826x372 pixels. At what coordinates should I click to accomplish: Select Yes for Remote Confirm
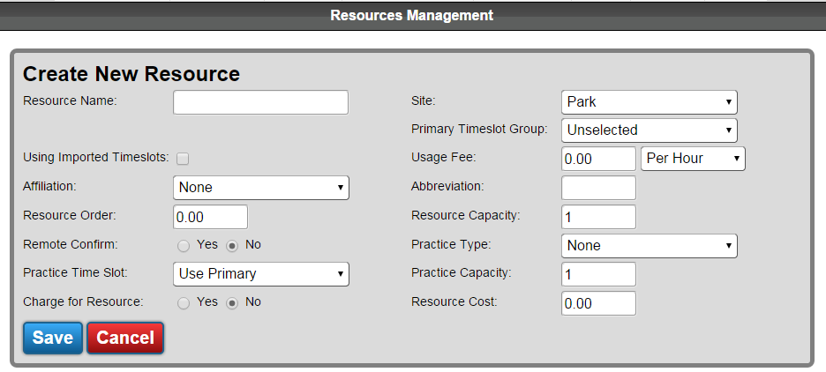pyautogui.click(x=184, y=245)
